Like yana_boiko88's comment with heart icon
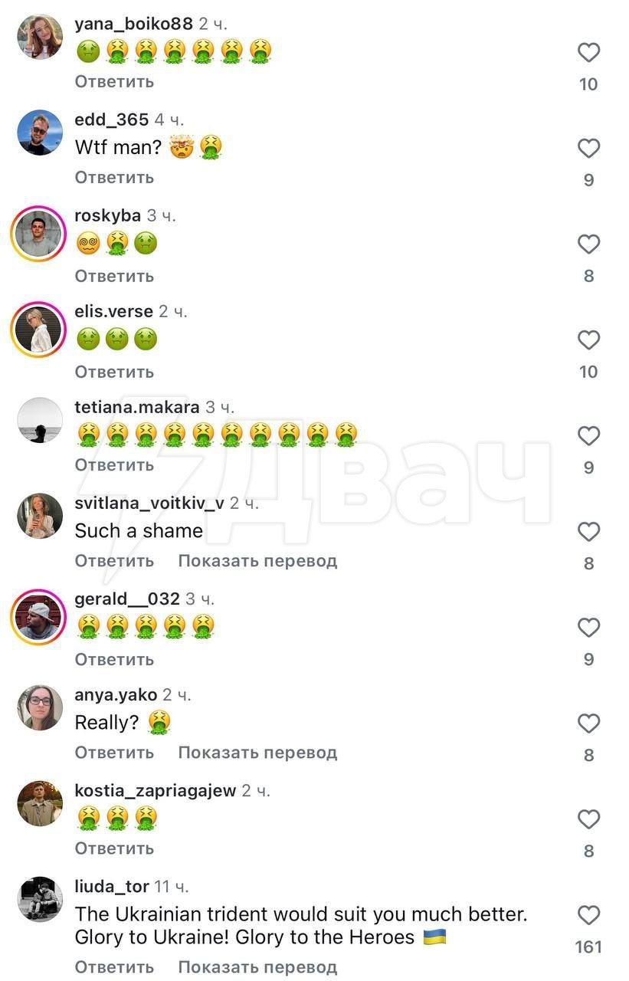Screen dimensions: 629x981 [x=588, y=53]
